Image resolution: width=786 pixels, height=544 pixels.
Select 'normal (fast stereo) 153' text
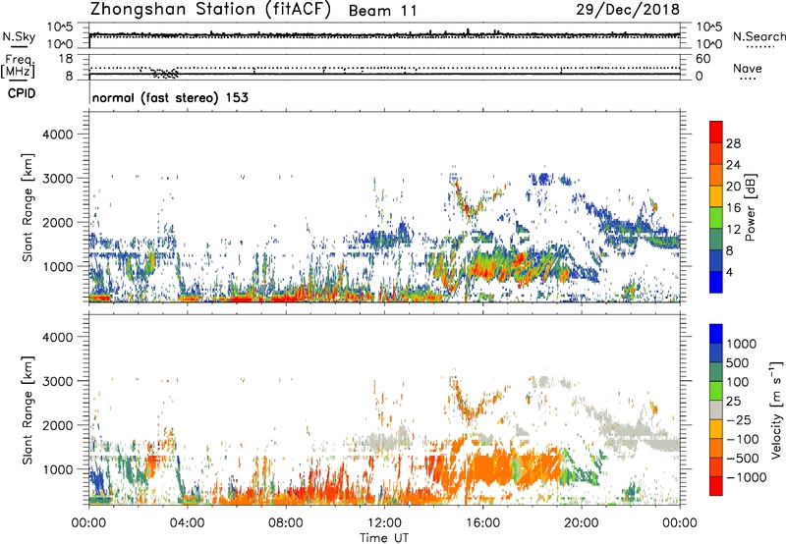tap(170, 97)
